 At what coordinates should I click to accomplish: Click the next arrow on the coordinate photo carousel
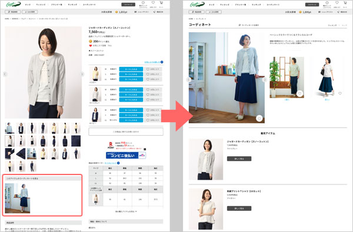coord(265,79)
